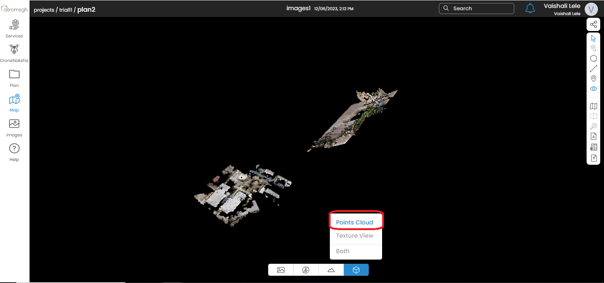Choose the polygon drawing tool
This screenshot has height=283, width=604.
tap(593, 59)
